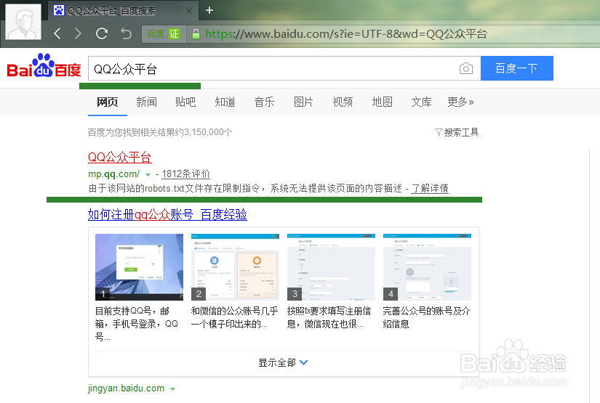Image resolution: width=600 pixels, height=403 pixels.
Task: Click the robots.txt description text
Action: click(x=245, y=188)
